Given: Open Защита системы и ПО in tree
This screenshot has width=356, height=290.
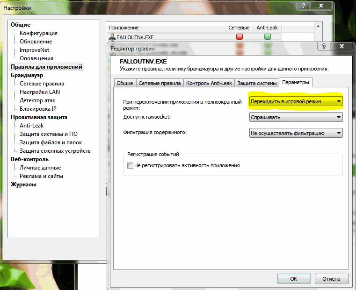Looking at the screenshot, I should point(48,134).
